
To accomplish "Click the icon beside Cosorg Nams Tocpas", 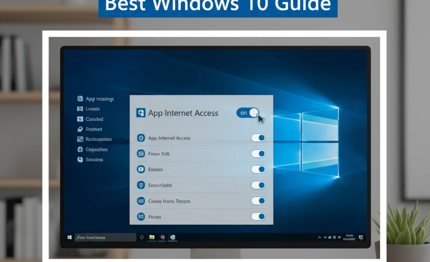I will [141, 201].
